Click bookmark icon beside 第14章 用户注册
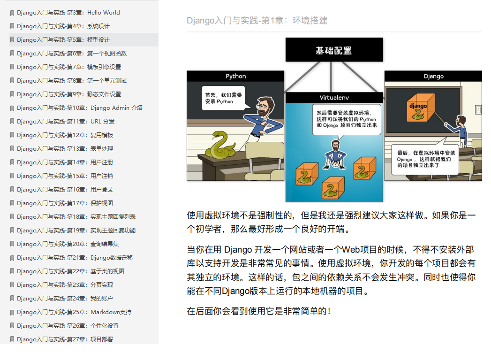The height and width of the screenshot is (354, 491). point(12,162)
